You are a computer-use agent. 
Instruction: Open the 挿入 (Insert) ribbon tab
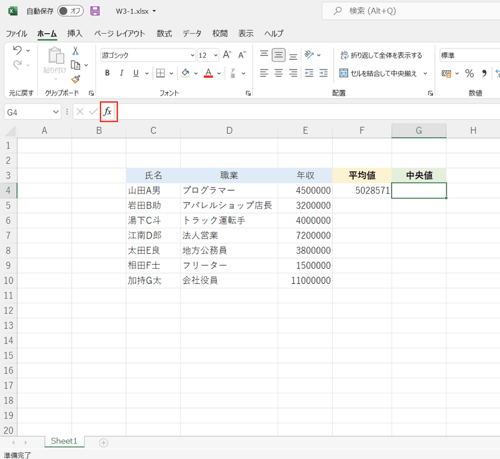point(74,33)
